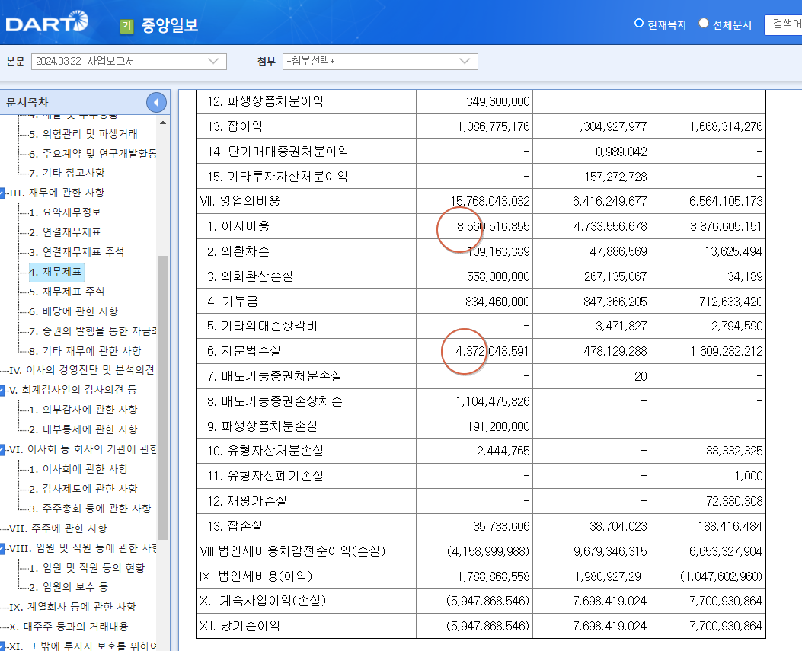Click the 매도가능증권손상차손 value 1,104,475,826
The height and width of the screenshot is (651, 802).
click(493, 401)
